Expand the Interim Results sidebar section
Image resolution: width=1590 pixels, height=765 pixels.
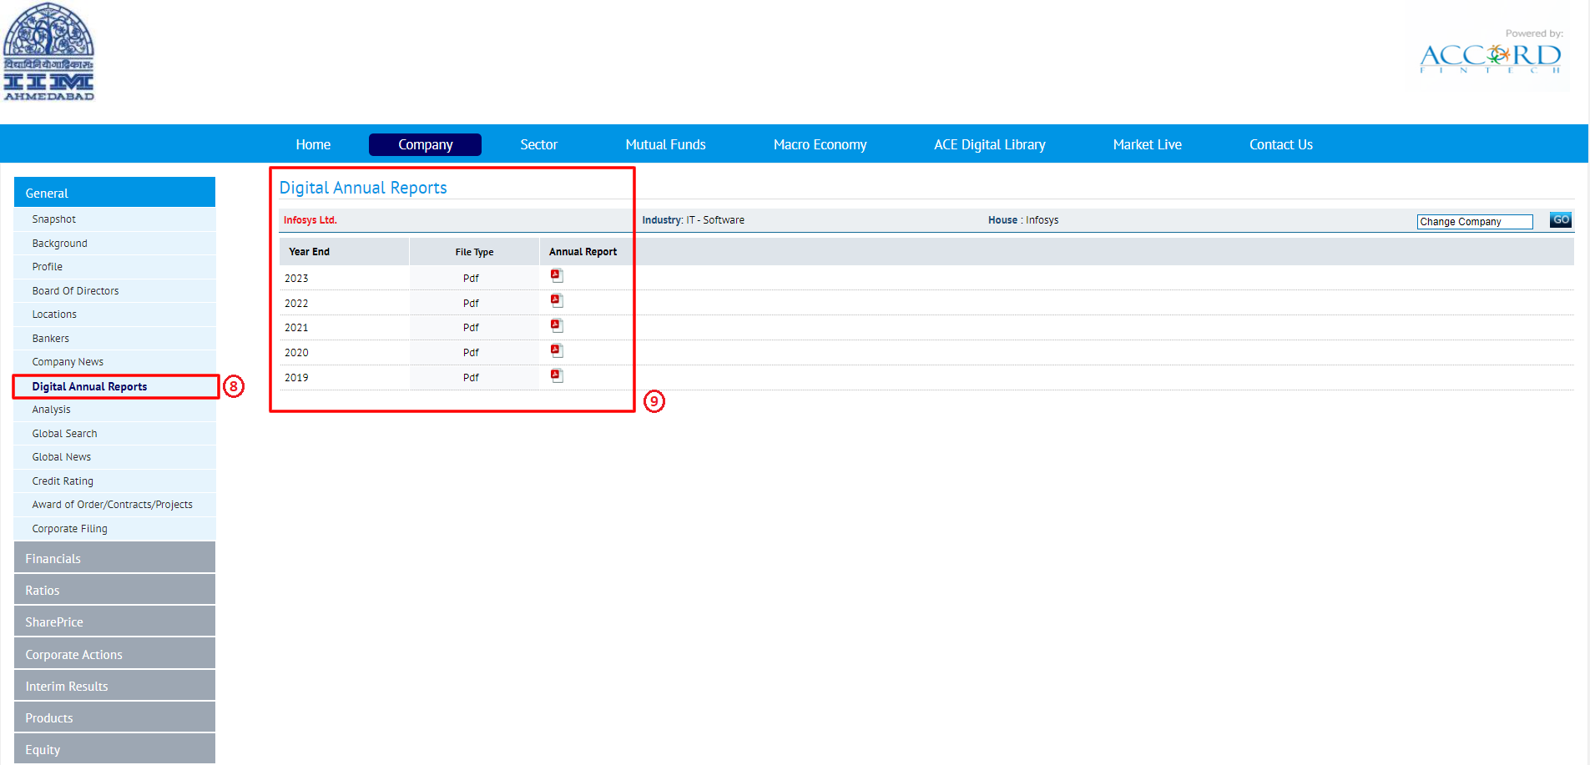pyautogui.click(x=114, y=685)
